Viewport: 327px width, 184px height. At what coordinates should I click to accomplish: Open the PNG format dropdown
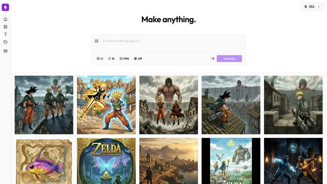click(x=124, y=58)
